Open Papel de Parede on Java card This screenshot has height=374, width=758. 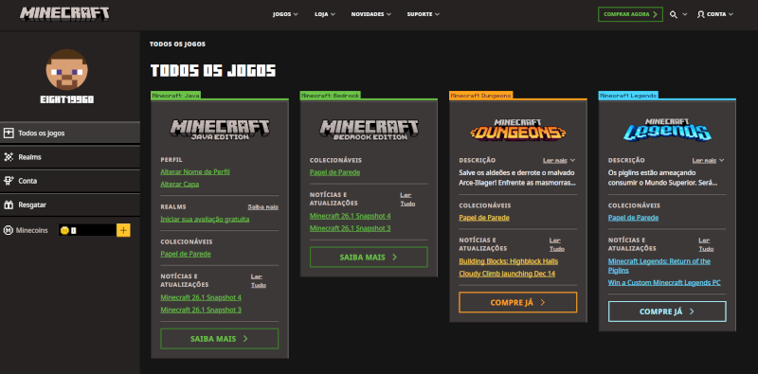pyautogui.click(x=186, y=254)
